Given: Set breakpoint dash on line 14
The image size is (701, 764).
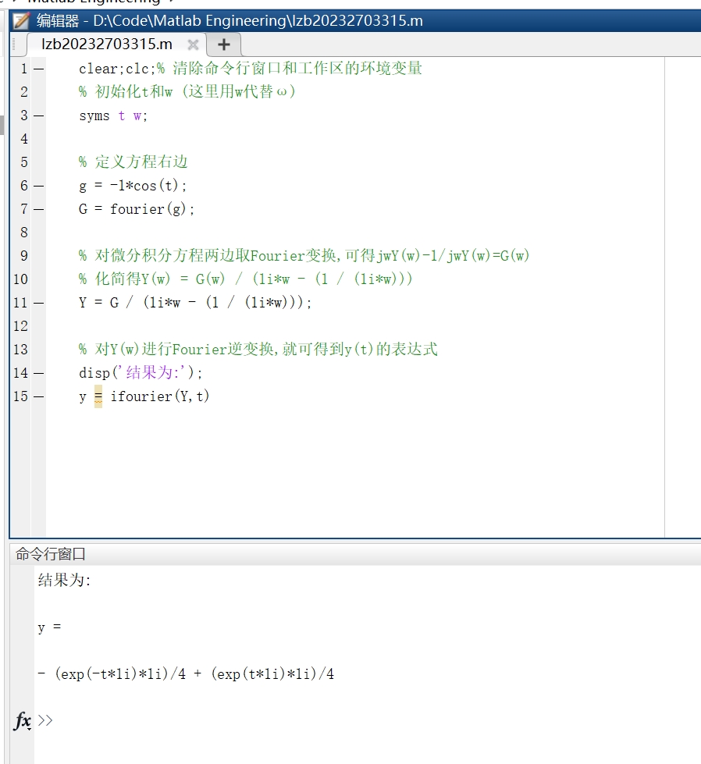Looking at the screenshot, I should coord(38,373).
